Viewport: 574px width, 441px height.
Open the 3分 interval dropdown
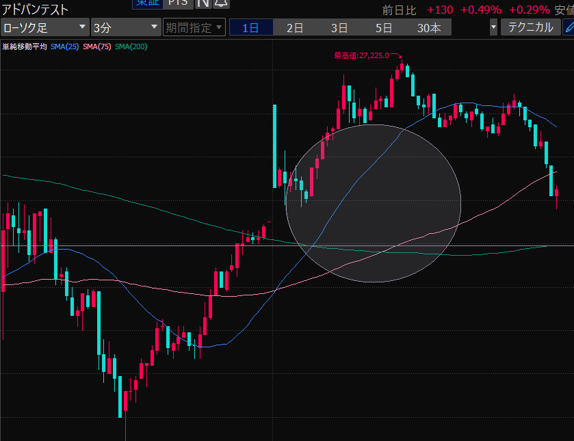click(125, 28)
